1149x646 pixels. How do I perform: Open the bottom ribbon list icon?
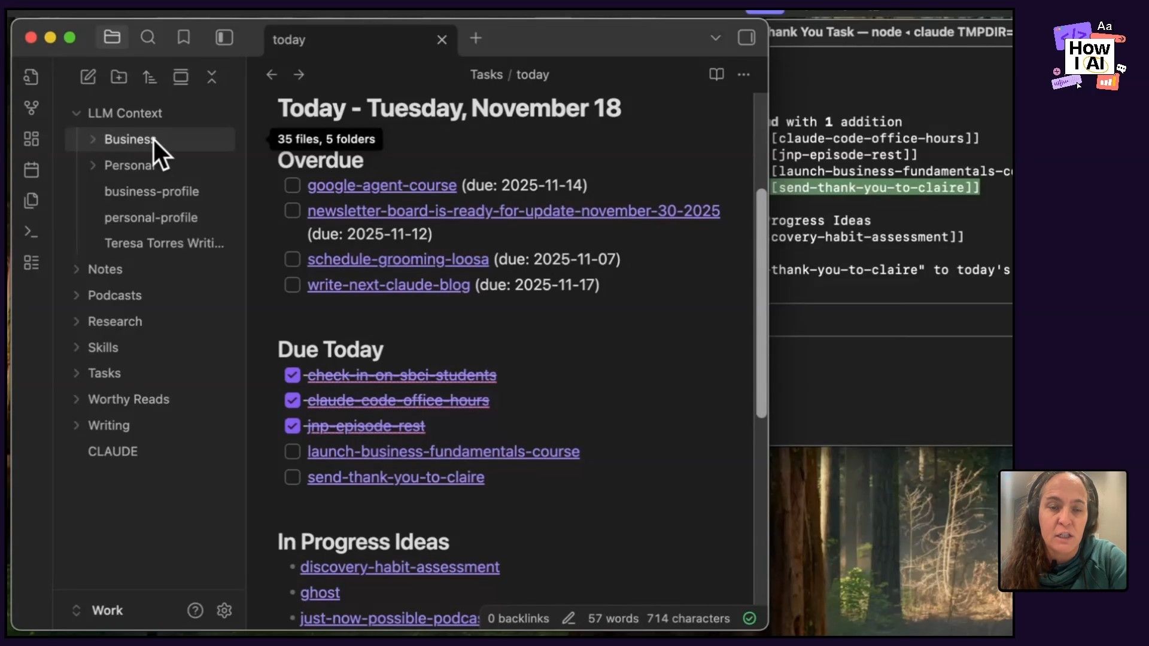pos(31,263)
